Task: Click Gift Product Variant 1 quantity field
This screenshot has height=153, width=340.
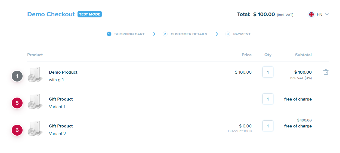Action: pyautogui.click(x=268, y=99)
